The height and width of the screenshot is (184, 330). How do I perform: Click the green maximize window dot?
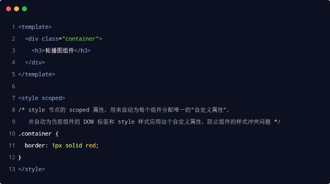tap(25, 9)
